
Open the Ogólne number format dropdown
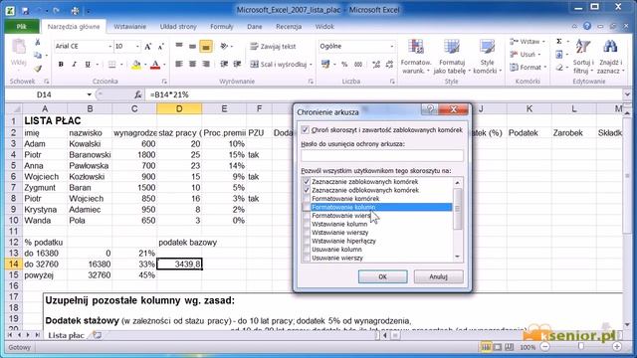(391, 47)
